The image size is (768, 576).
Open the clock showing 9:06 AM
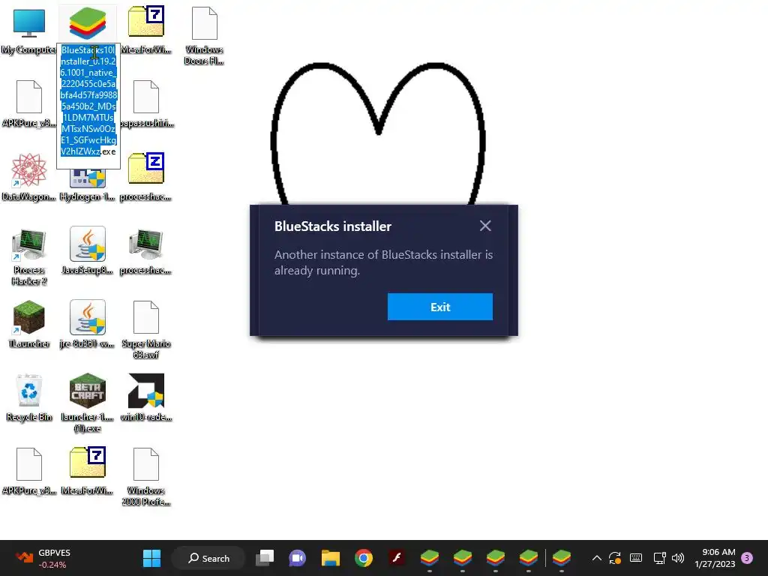click(x=715, y=558)
